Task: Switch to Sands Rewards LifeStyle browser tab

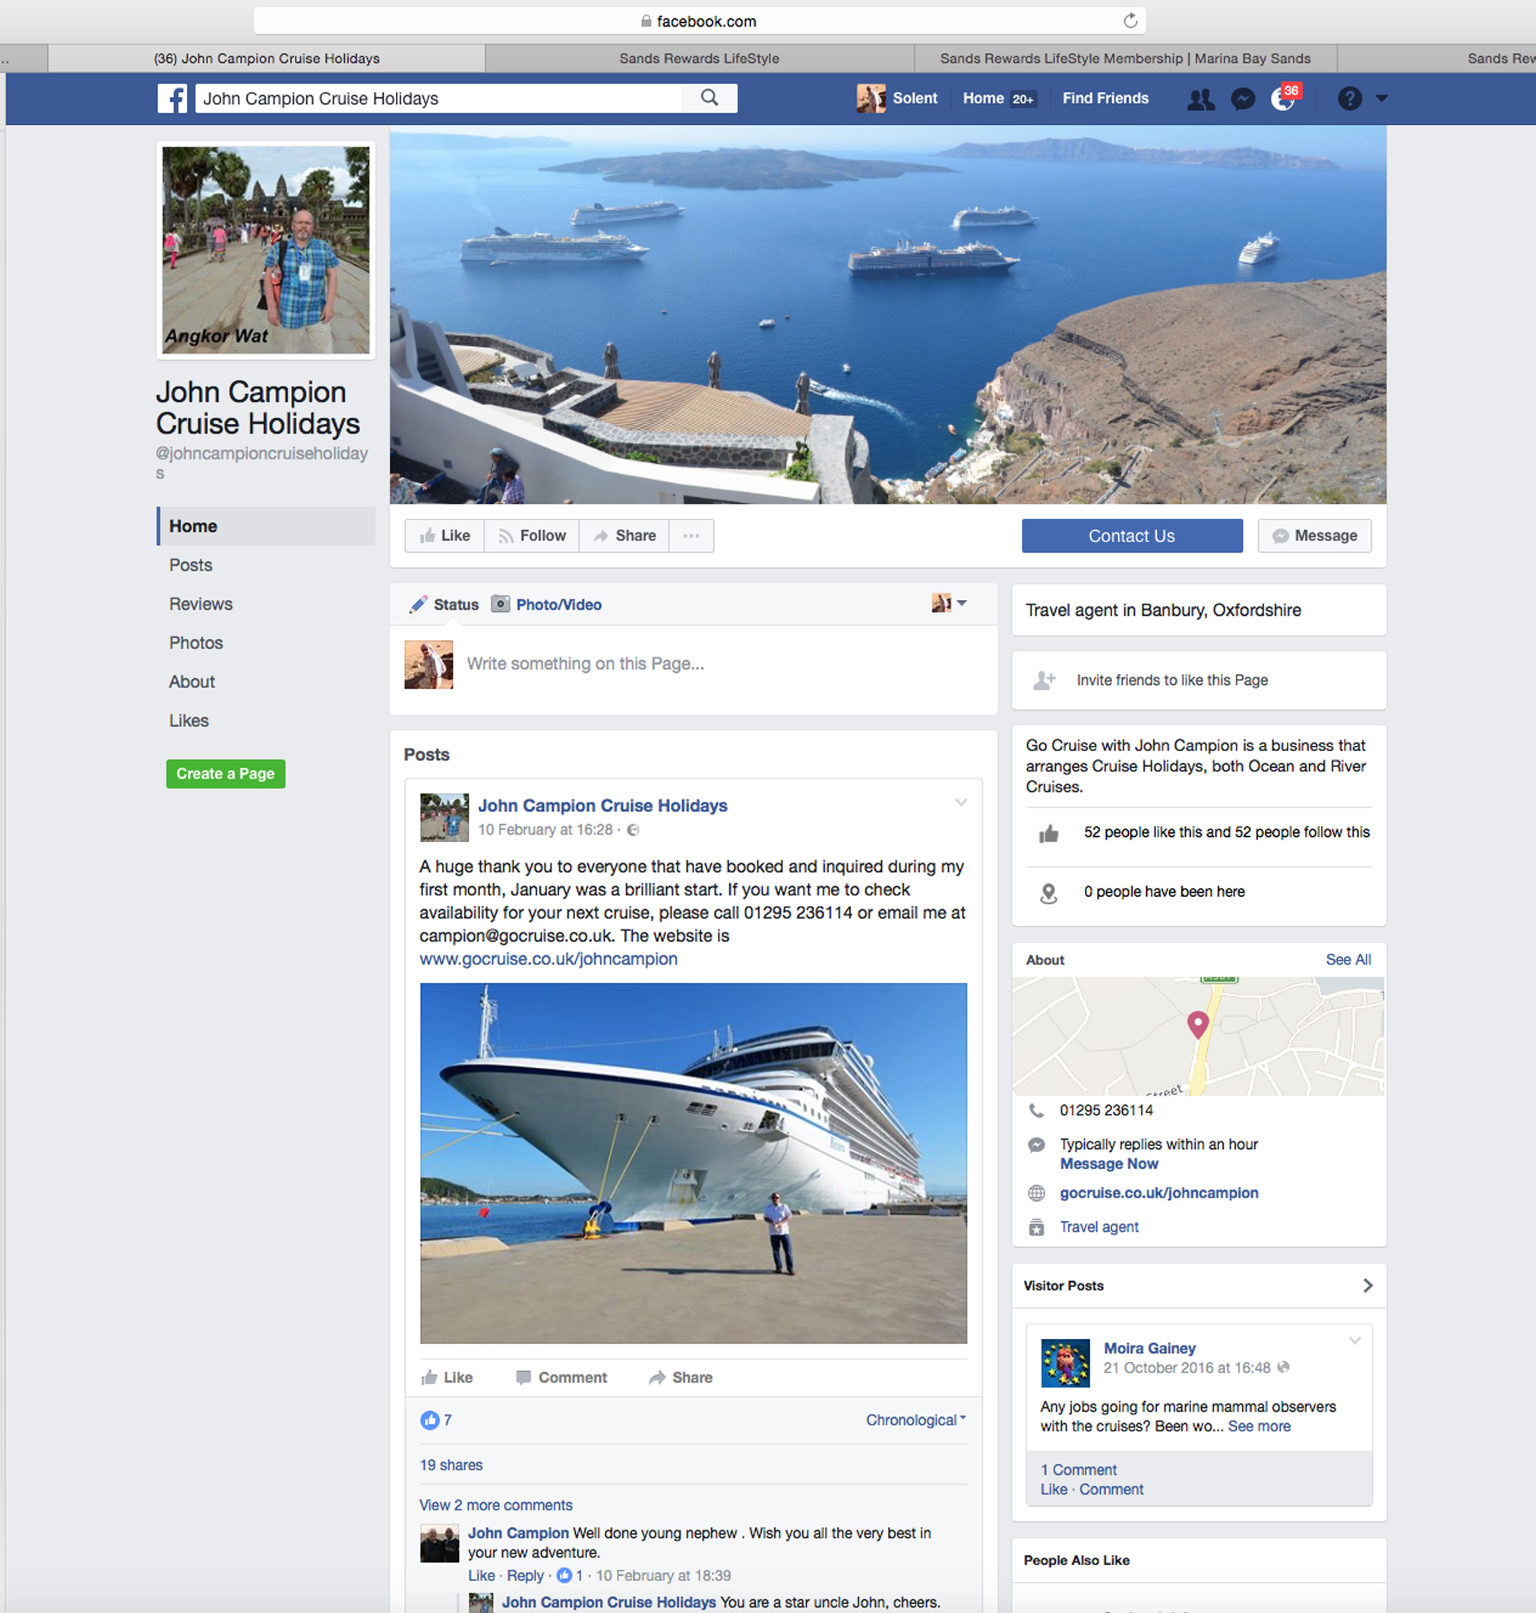Action: [x=698, y=59]
